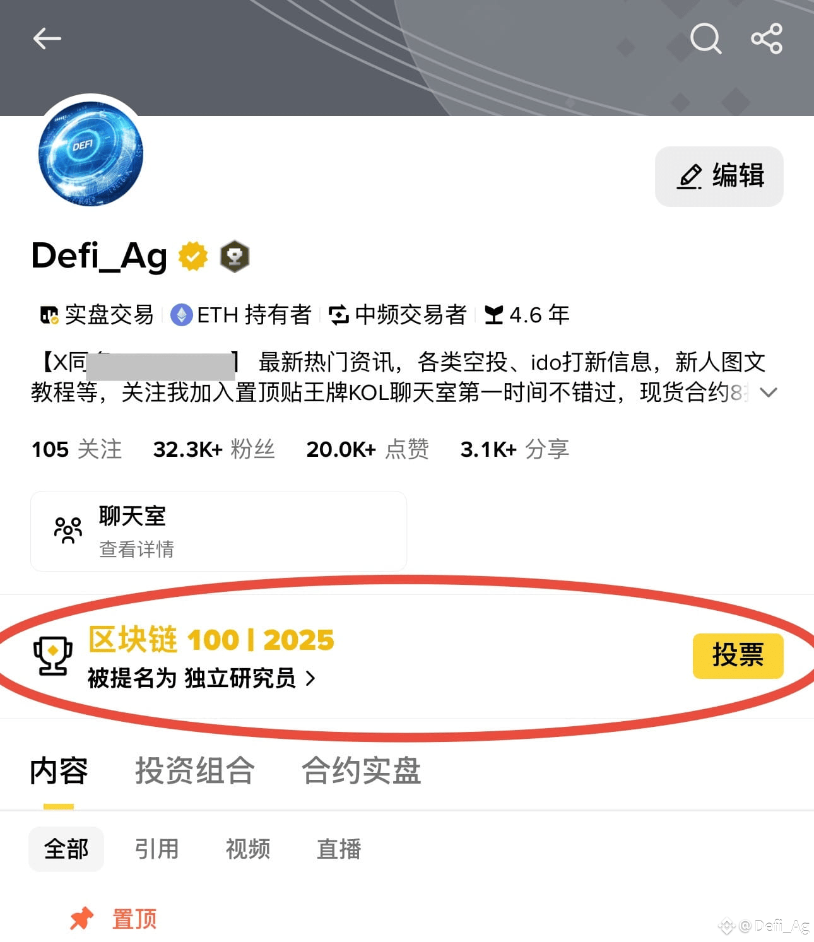The height and width of the screenshot is (942, 814).
Task: Select the 引用 content filter
Action: click(157, 849)
